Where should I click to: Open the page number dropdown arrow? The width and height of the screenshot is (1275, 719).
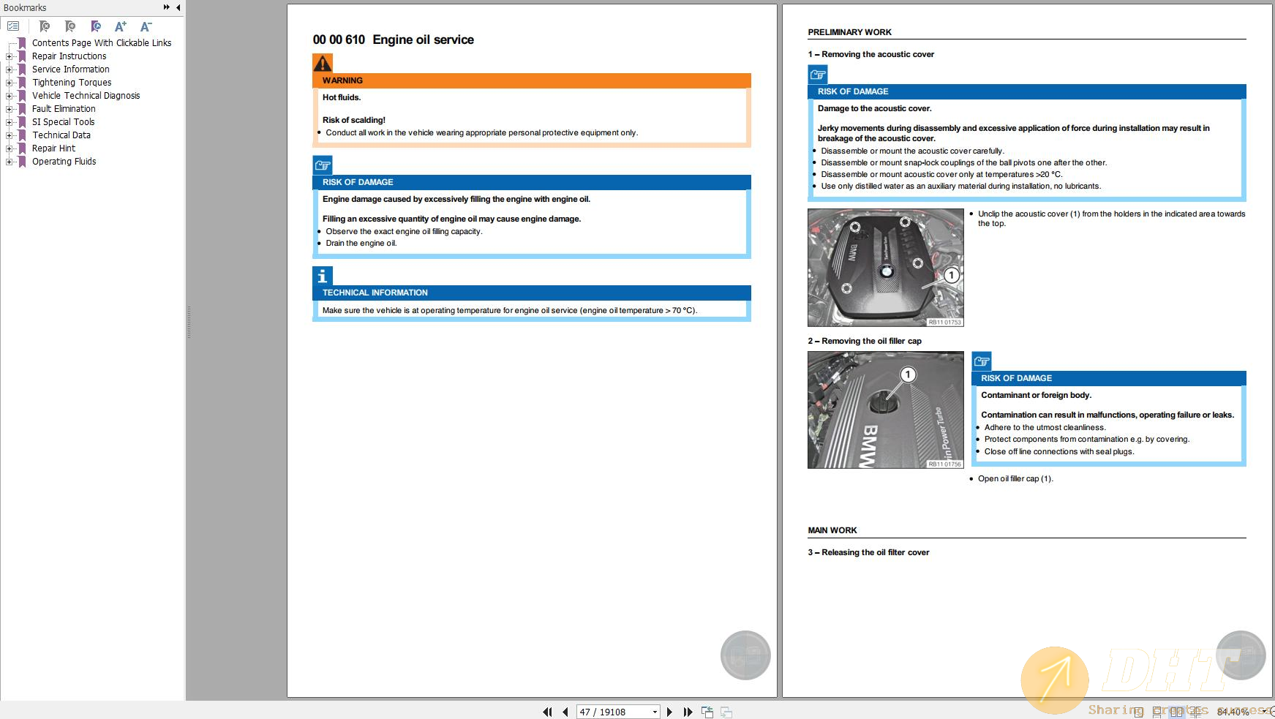(x=655, y=712)
